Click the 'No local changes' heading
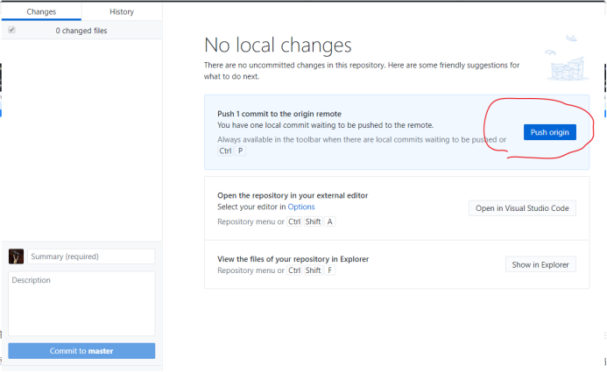The width and height of the screenshot is (607, 372). 278,45
